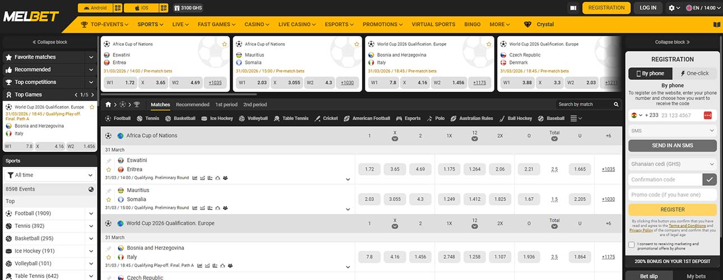723x280 pixels.
Task: Click REGISTRATION button in header
Action: 606,8
